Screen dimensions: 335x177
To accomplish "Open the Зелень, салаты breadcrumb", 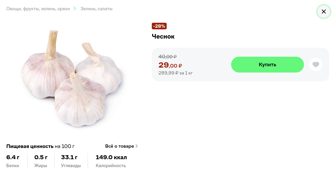I will 96,9.
